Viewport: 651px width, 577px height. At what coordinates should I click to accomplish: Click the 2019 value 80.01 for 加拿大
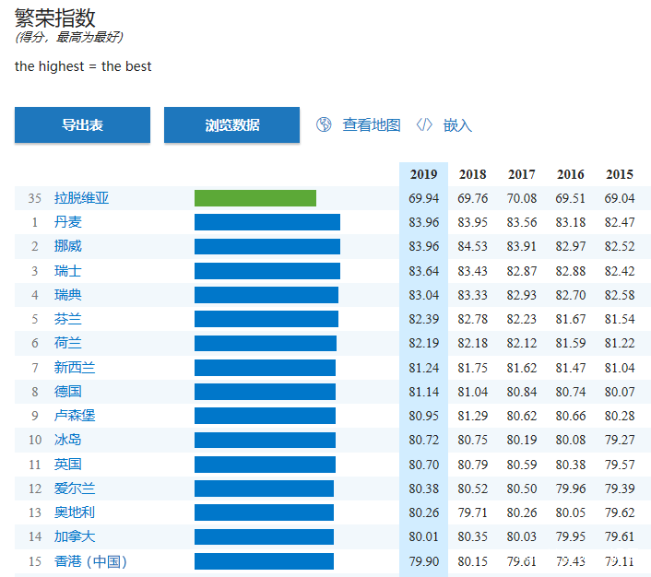pyautogui.click(x=423, y=536)
